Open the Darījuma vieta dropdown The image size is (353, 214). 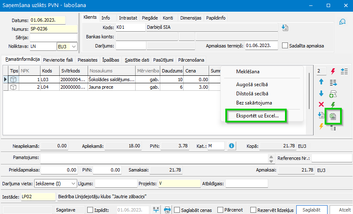click(55, 184)
